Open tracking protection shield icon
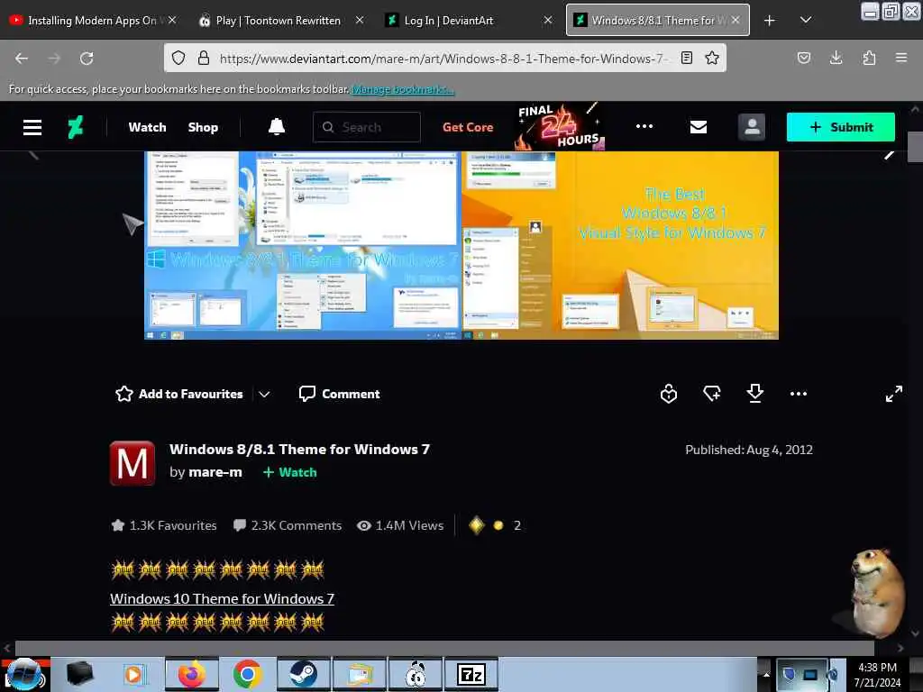The image size is (923, 692). point(178,58)
